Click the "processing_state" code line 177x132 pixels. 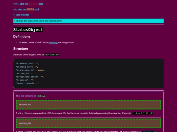point(30,77)
